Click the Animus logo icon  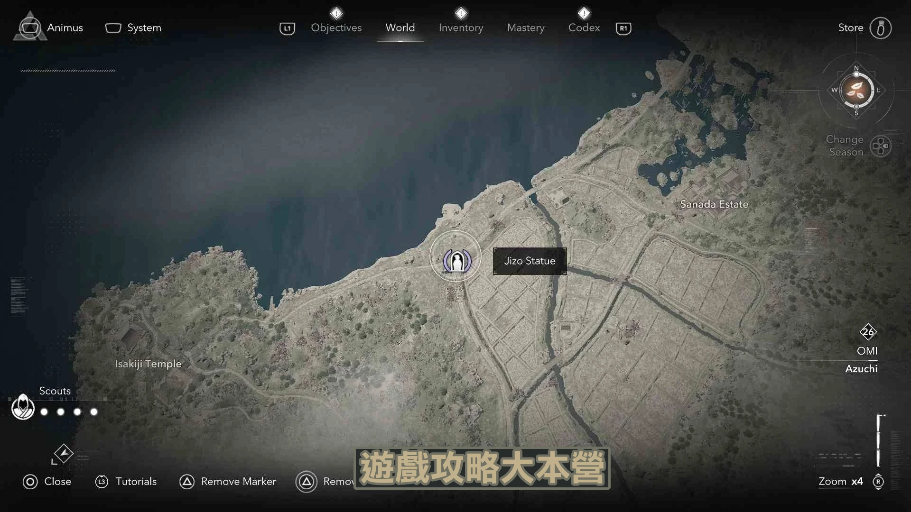click(x=30, y=27)
